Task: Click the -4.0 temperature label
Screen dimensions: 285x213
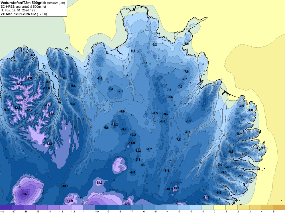Action: point(250,110)
